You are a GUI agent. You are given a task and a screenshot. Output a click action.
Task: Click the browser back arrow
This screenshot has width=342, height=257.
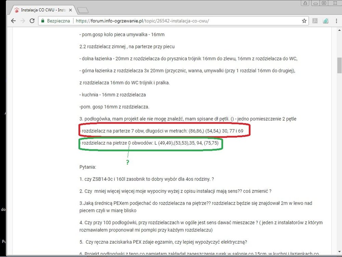click(x=13, y=21)
